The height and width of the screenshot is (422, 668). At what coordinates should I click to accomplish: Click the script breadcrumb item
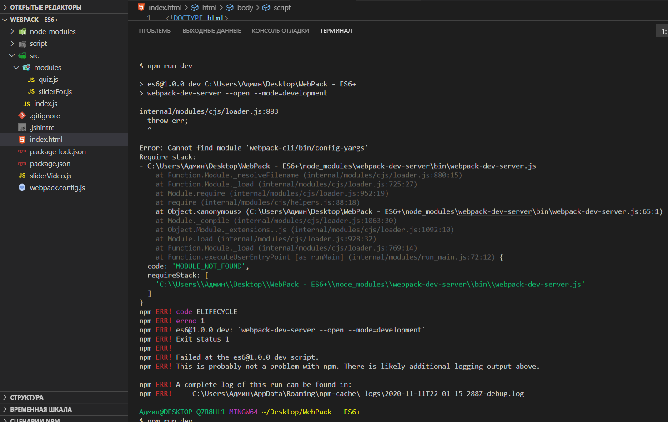click(282, 8)
